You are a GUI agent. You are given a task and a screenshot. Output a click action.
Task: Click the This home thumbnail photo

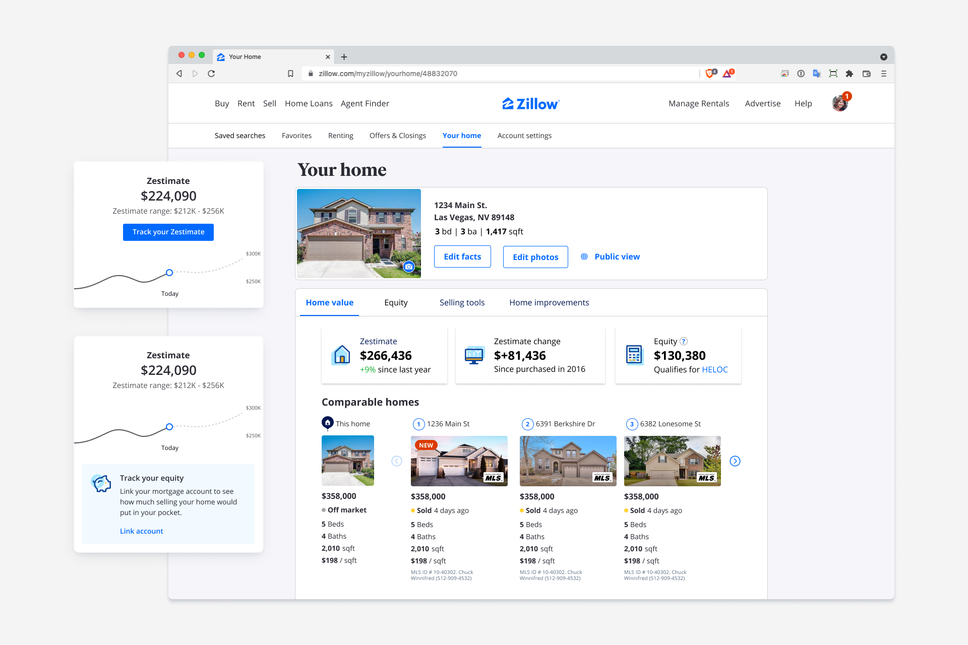tap(348, 461)
